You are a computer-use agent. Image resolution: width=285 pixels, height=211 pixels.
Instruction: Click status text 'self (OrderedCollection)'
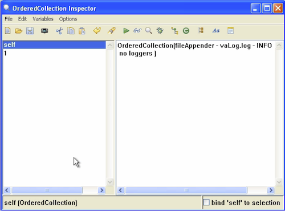click(x=40, y=202)
